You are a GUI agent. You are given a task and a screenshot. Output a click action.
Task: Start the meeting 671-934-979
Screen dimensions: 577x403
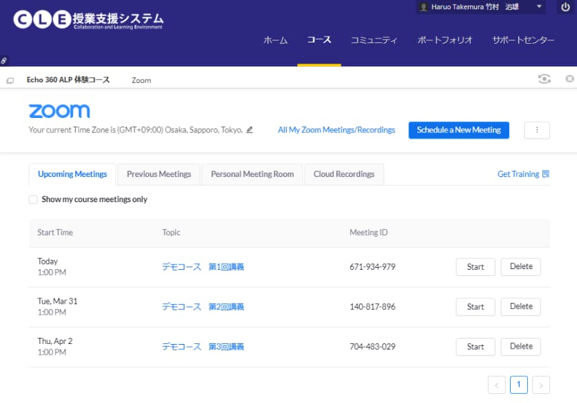[476, 267]
